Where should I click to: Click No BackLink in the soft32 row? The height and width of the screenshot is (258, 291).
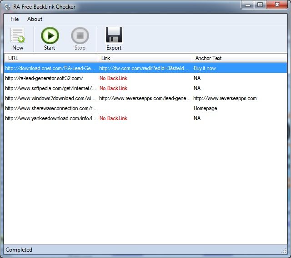pos(113,78)
